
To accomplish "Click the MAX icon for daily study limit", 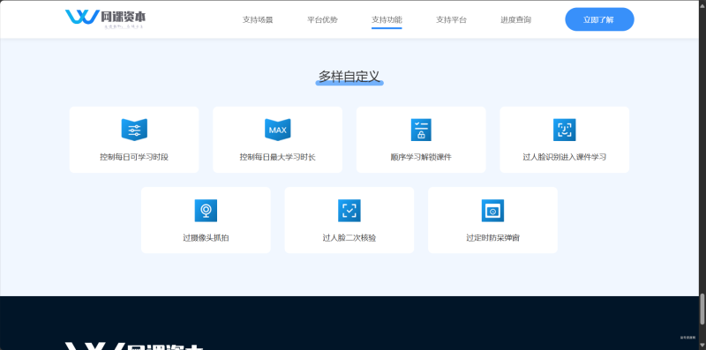I will point(277,130).
